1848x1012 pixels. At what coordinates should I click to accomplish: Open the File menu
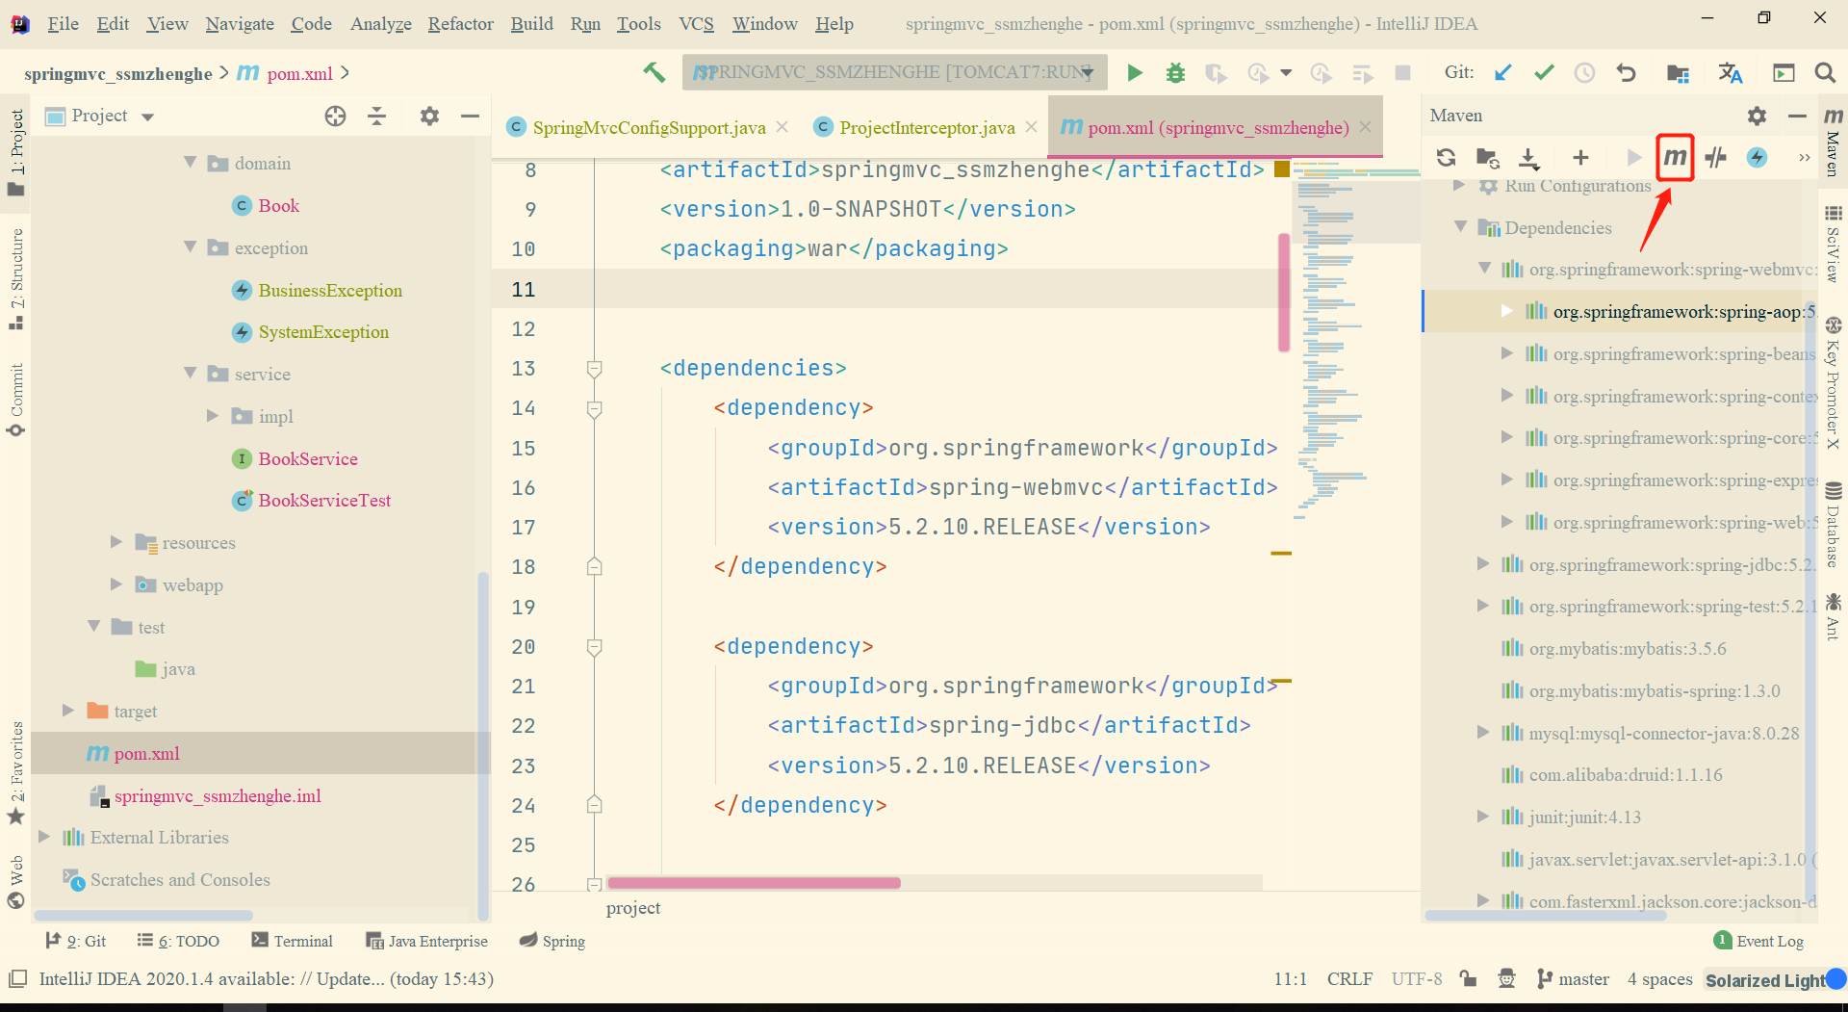(x=63, y=24)
